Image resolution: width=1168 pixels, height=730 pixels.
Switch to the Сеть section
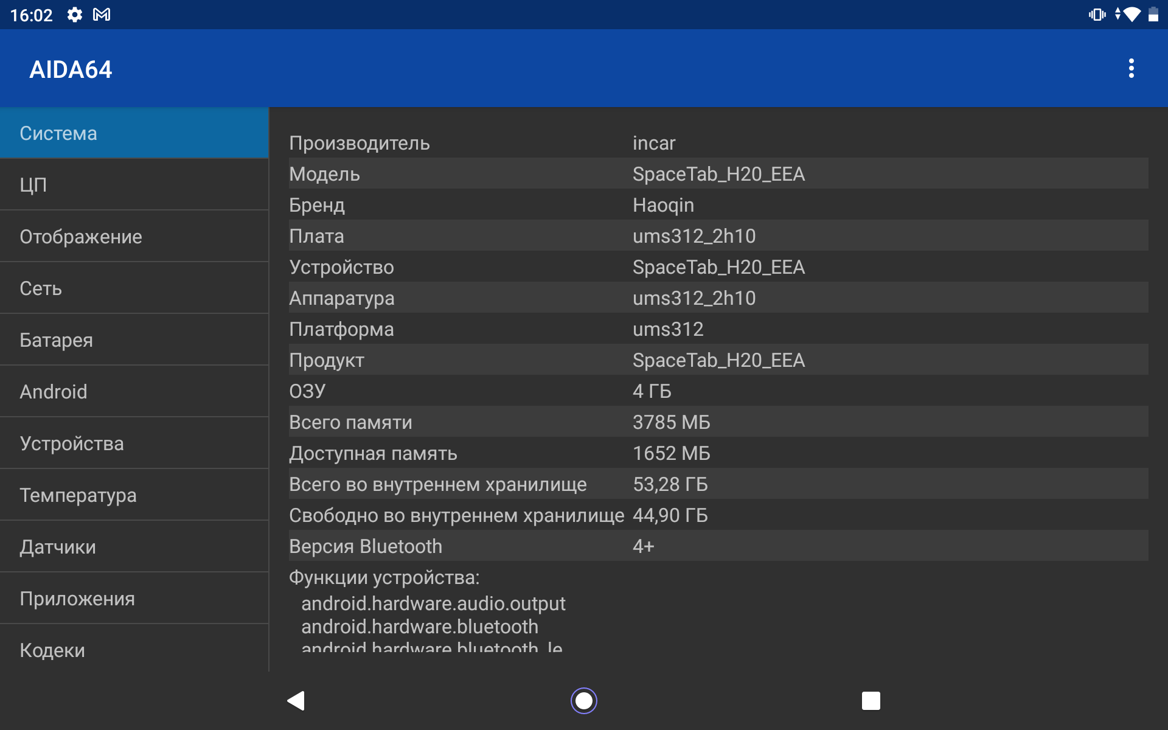[x=134, y=288]
